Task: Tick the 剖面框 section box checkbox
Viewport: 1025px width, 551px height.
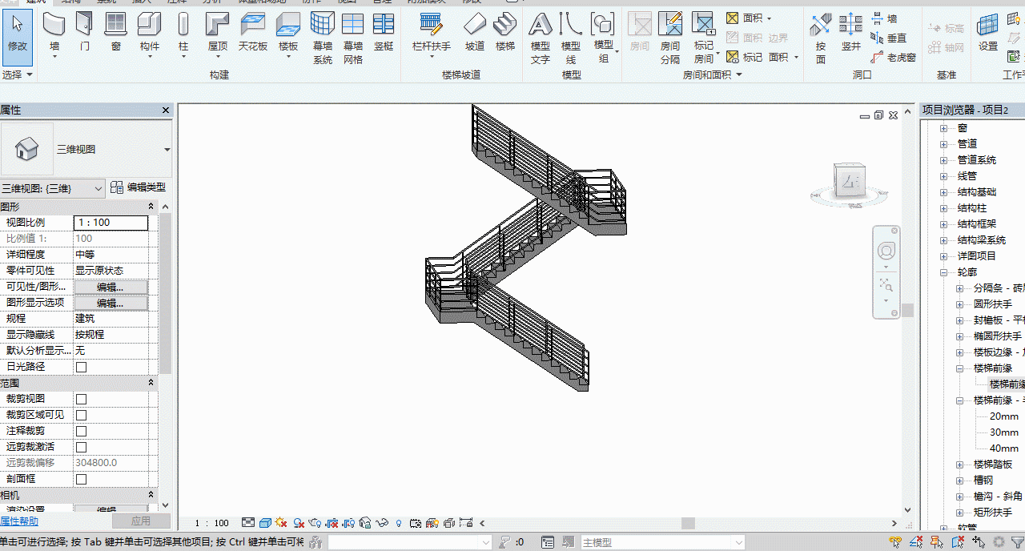Action: [81, 479]
